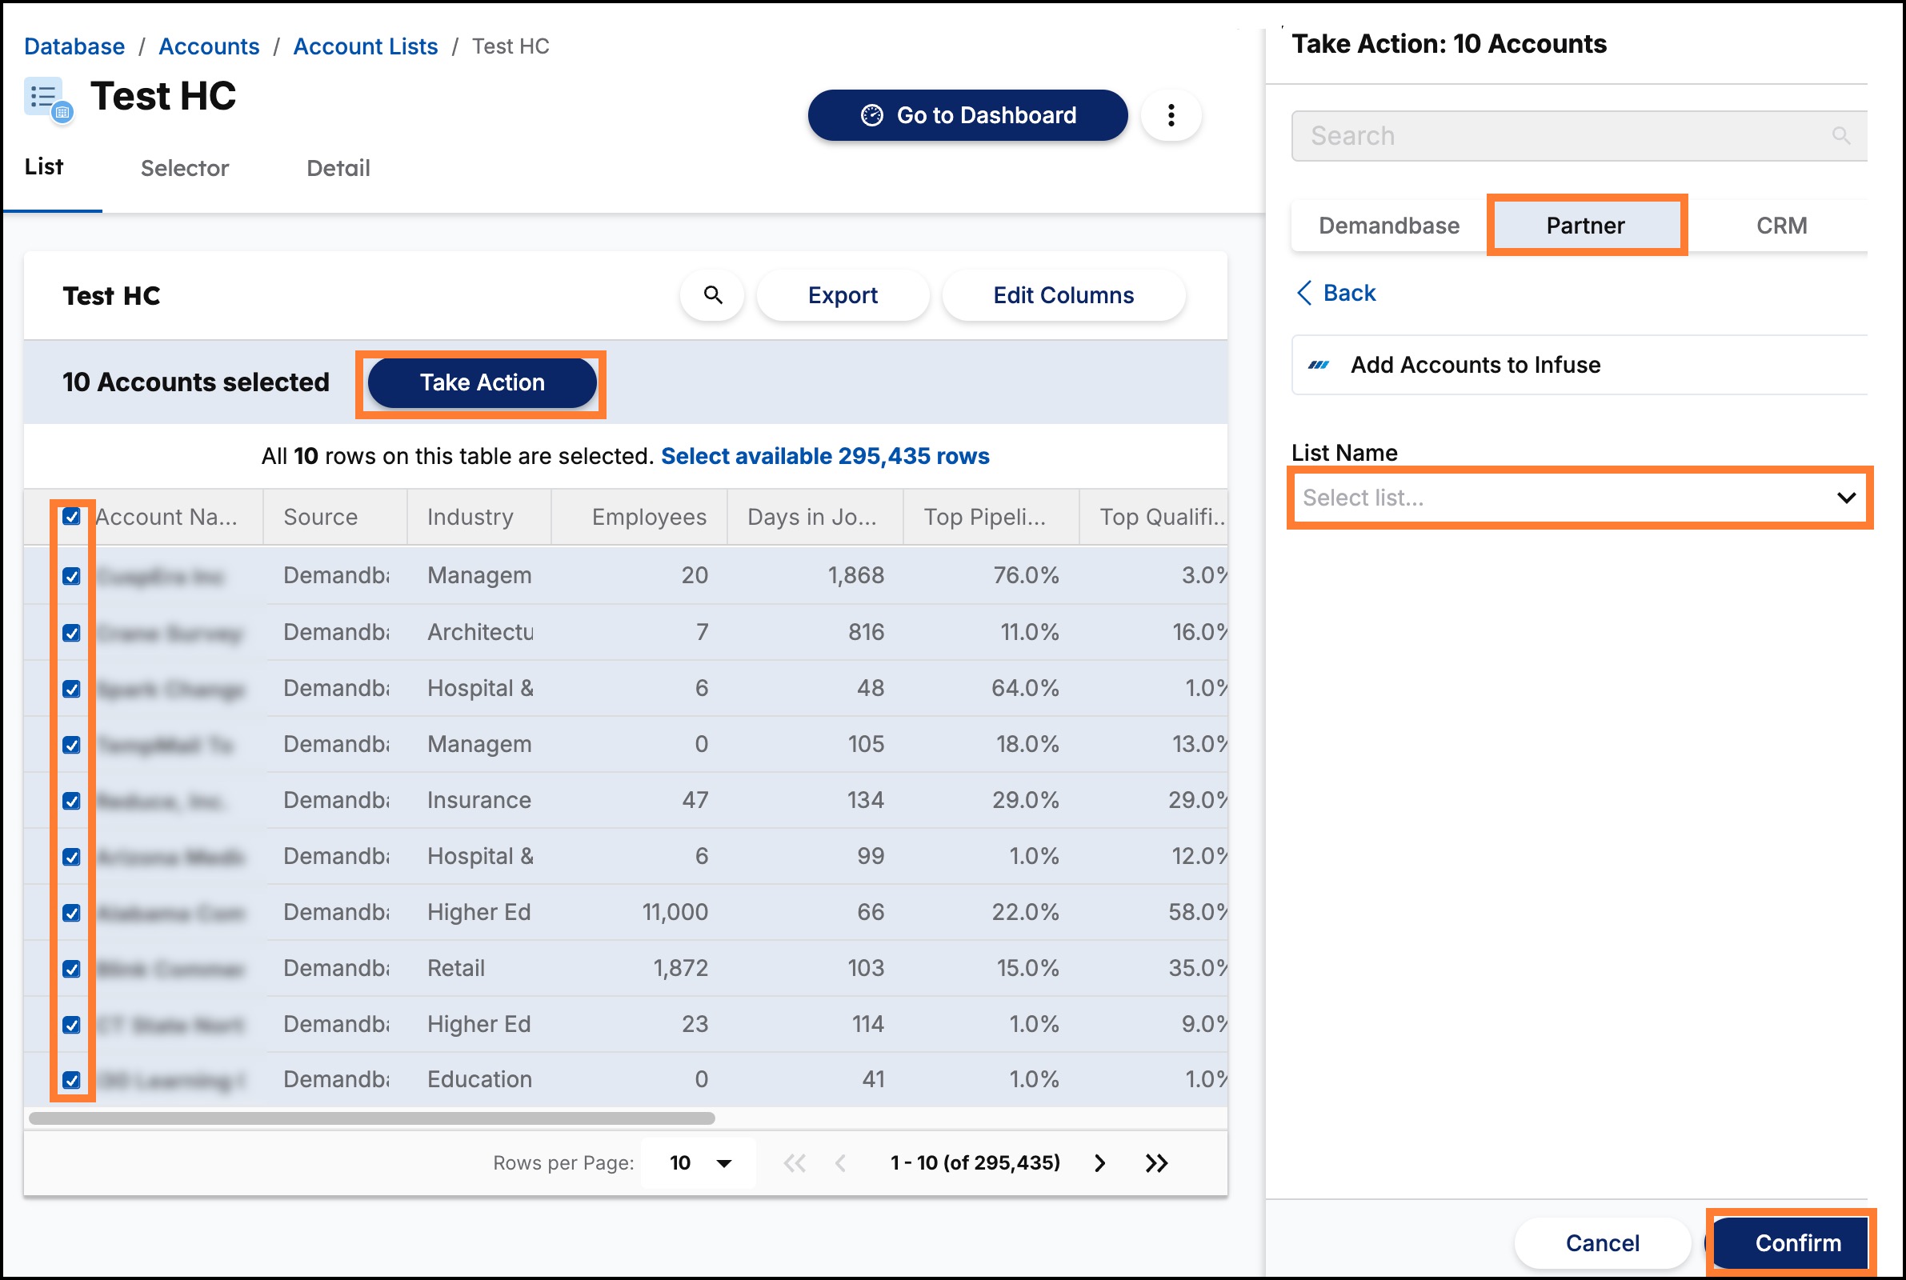Click the Edit Columns button
This screenshot has height=1280, width=1906.
pyautogui.click(x=1063, y=294)
